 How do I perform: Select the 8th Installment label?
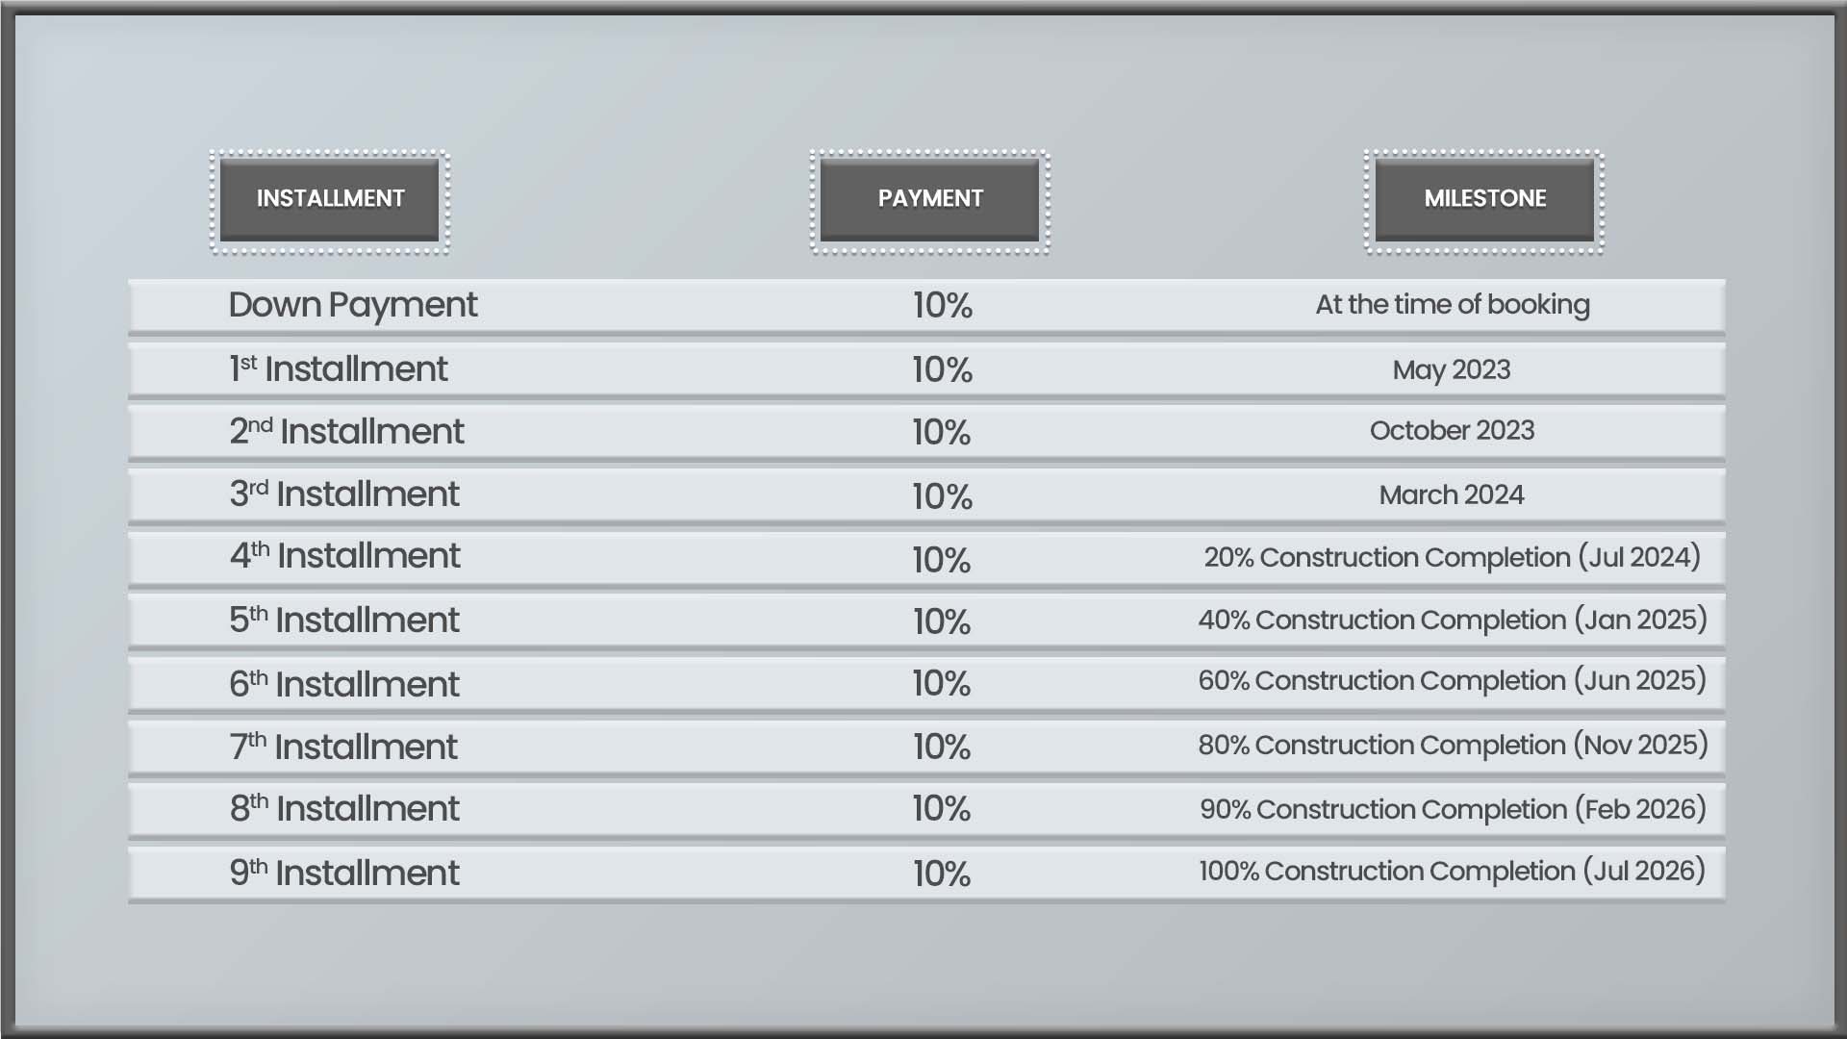tap(344, 809)
